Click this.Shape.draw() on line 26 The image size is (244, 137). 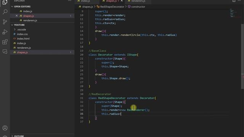click(x=116, y=78)
